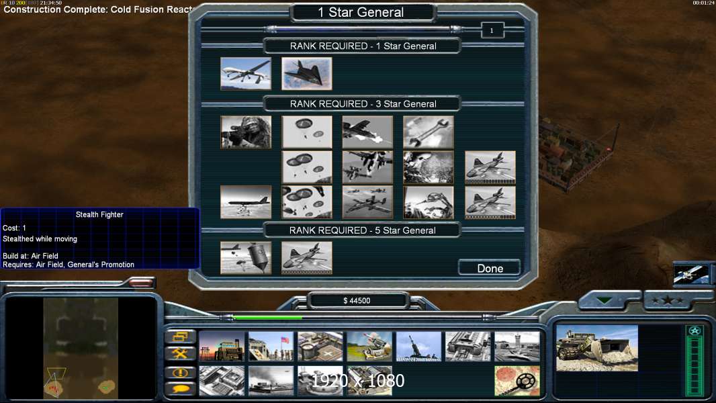Build the Patriot missile battery
Viewport: 716px width, 403px height.
(x=370, y=347)
